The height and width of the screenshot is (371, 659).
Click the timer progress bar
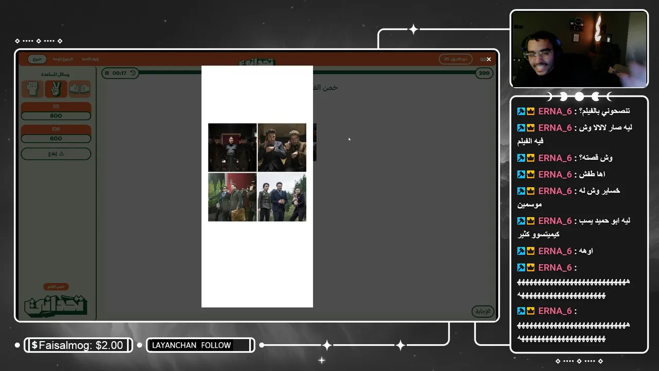[x=307, y=73]
